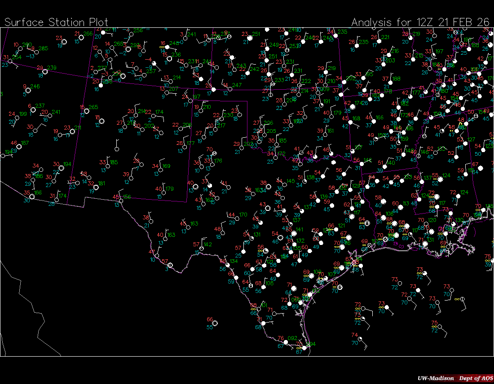The image size is (494, 384).
Task: Select the isolated station reading 66 over 55
Action: click(215, 323)
